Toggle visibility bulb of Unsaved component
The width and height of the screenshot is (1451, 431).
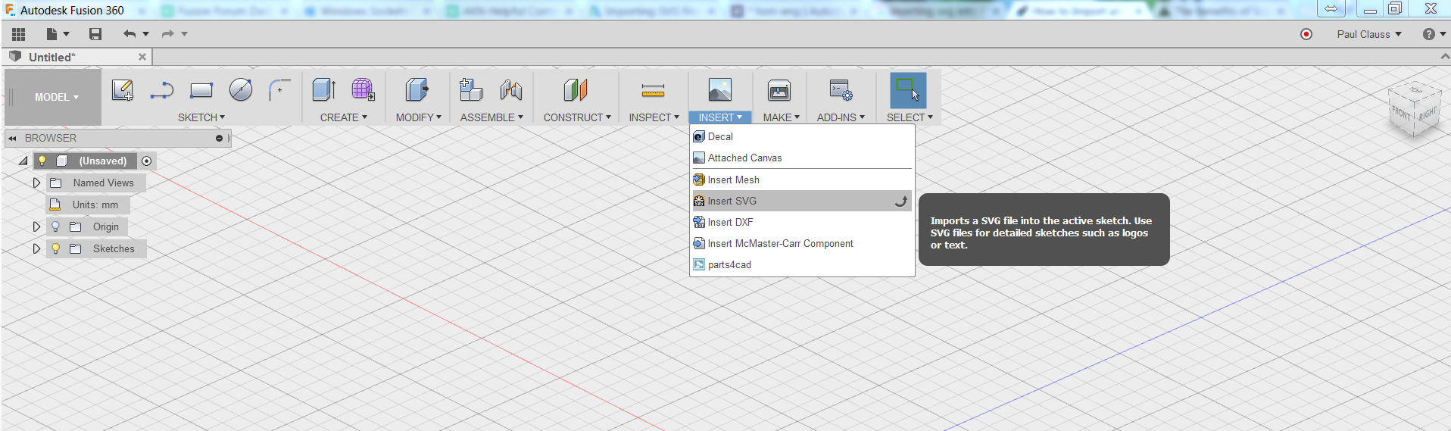click(x=42, y=161)
